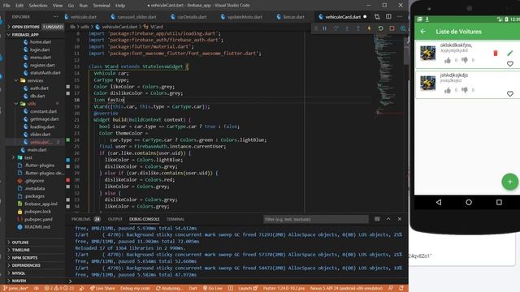The height and width of the screenshot is (292, 520).
Task: Click Debug my code in status bar
Action: pyautogui.click(x=135, y=289)
